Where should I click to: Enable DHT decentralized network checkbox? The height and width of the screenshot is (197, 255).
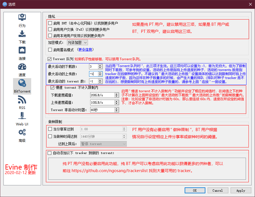coord(50,23)
